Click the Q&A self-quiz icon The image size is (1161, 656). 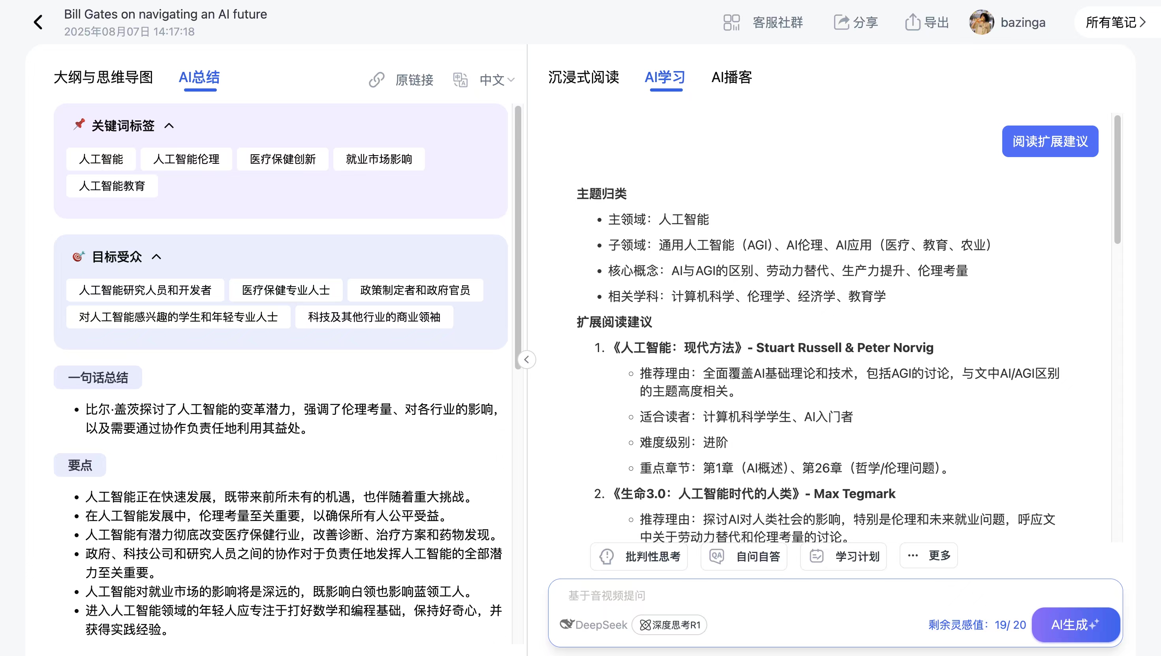[717, 556]
